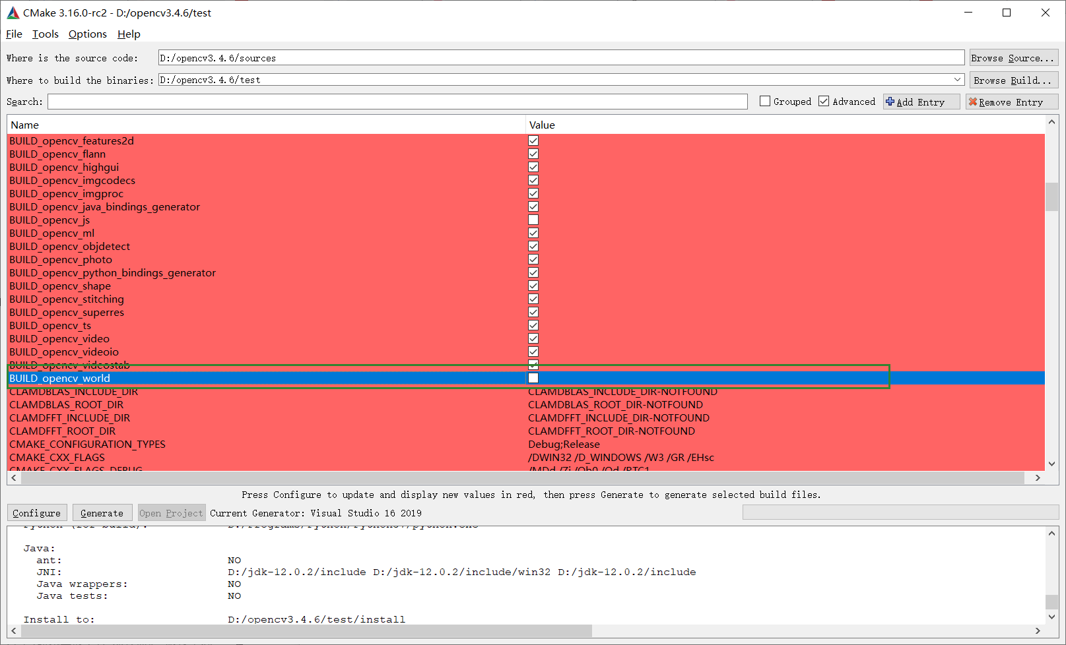This screenshot has width=1066, height=645.
Task: Uncheck BUILD_opencv_features2d checkbox
Action: click(x=533, y=140)
